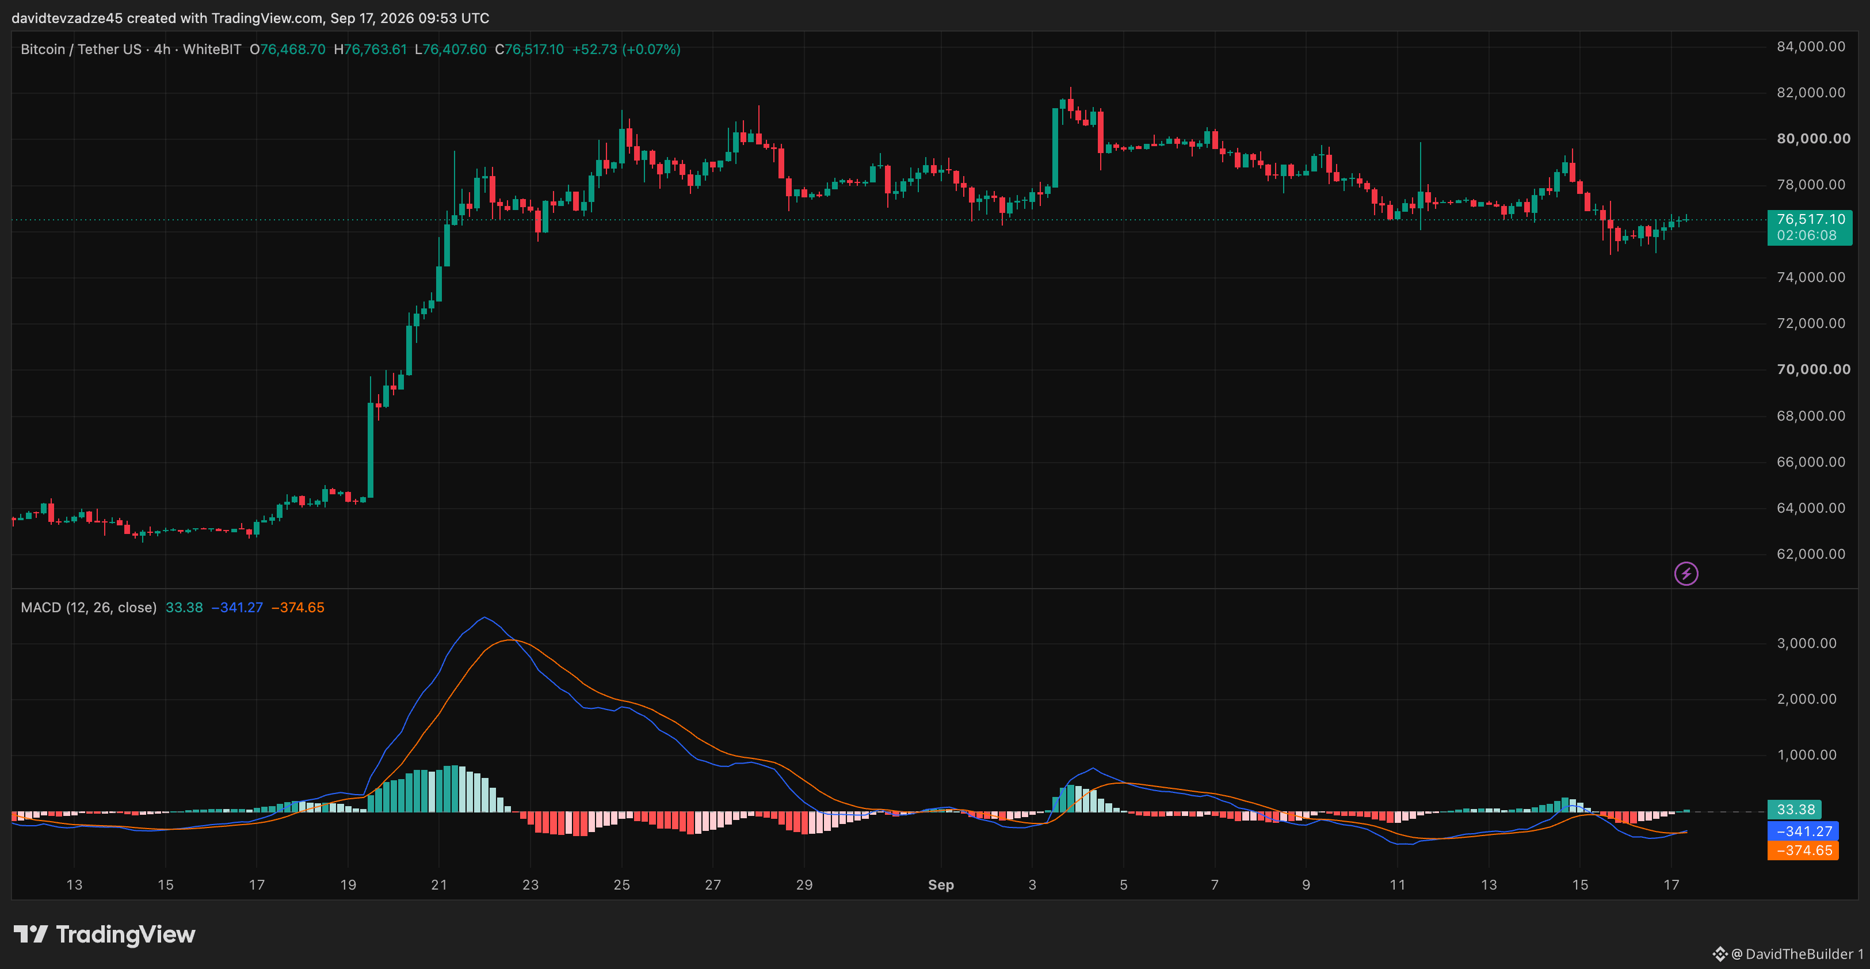Click the Bitcoin / Tether US symbol title

click(x=81, y=49)
